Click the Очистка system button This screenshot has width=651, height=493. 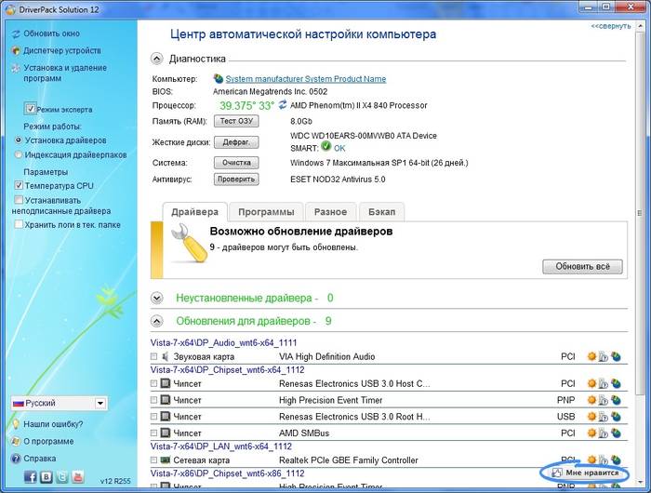(236, 163)
